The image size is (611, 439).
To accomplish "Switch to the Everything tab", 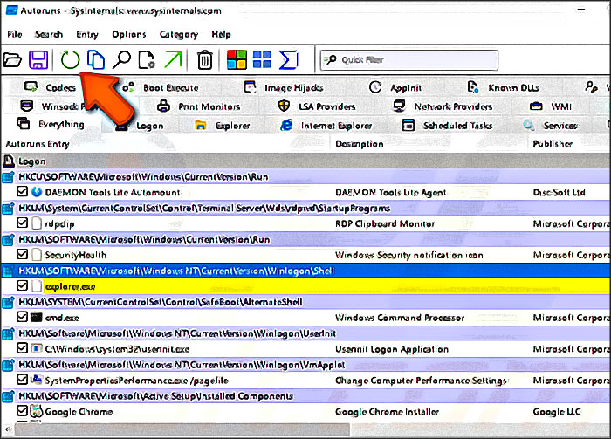I will click(x=51, y=124).
